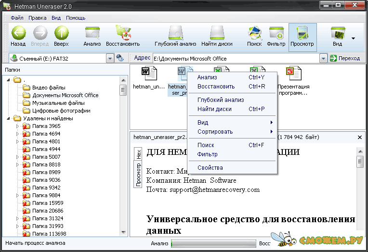
Task: Collapse the Удалены и найдены node
Action: tap(9, 118)
